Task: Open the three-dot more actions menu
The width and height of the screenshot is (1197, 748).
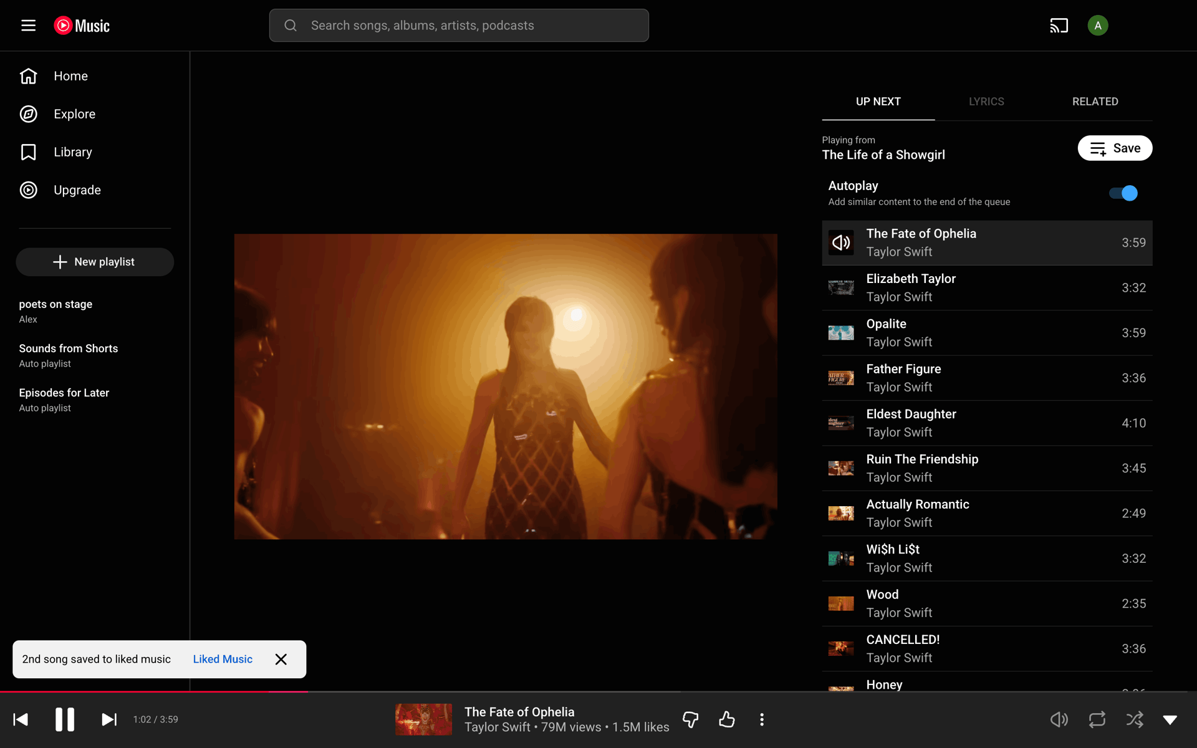Action: tap(762, 719)
